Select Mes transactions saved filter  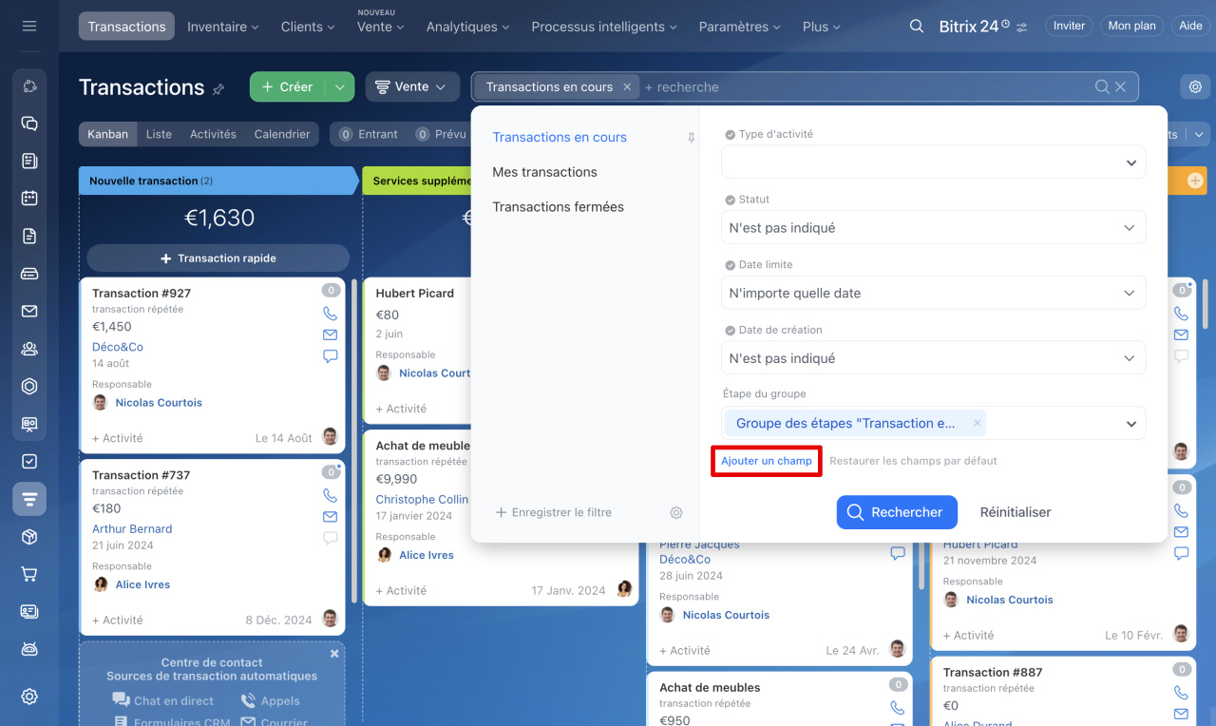click(544, 172)
